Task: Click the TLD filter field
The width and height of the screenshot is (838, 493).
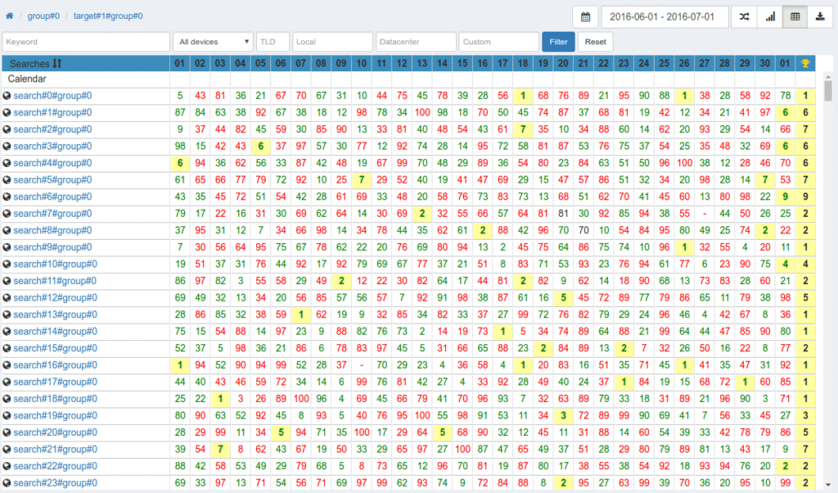Action: [273, 42]
